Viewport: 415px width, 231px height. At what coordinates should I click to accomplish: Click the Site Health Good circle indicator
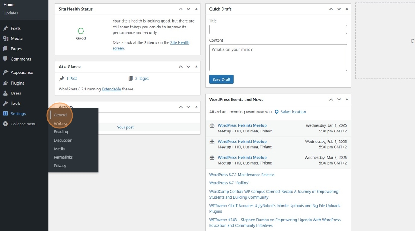point(81,31)
